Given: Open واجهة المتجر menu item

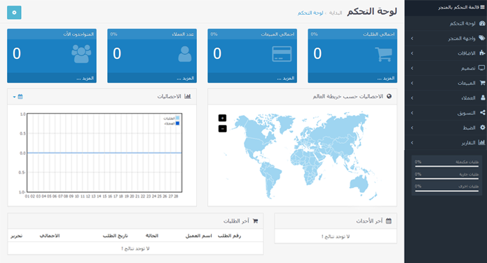Looking at the screenshot, I should pos(446,39).
